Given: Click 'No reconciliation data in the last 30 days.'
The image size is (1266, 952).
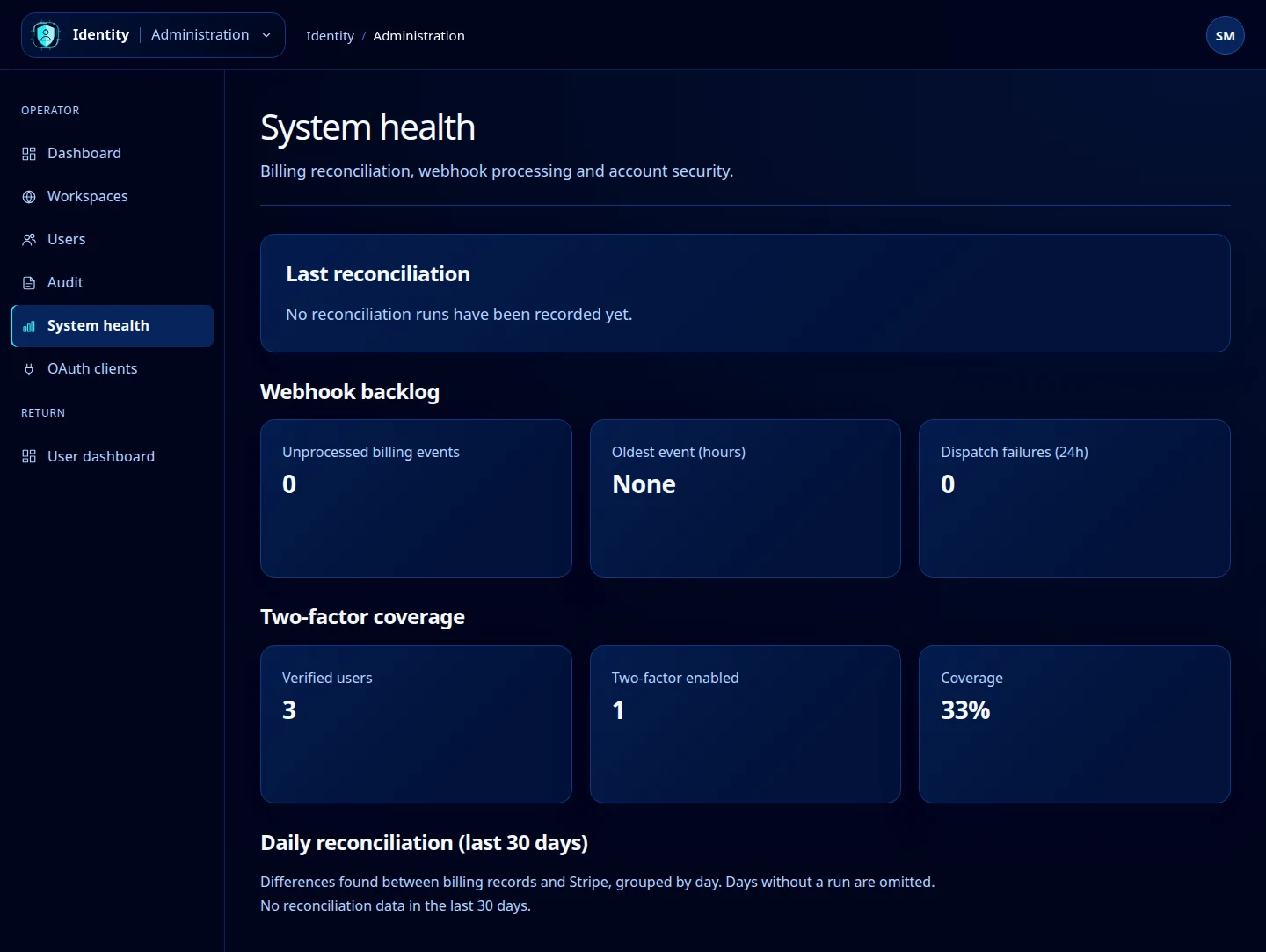Looking at the screenshot, I should pyautogui.click(x=396, y=905).
